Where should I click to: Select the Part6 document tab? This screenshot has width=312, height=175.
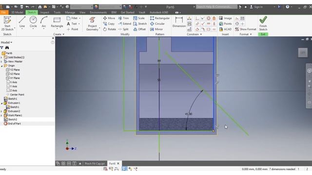(113, 163)
